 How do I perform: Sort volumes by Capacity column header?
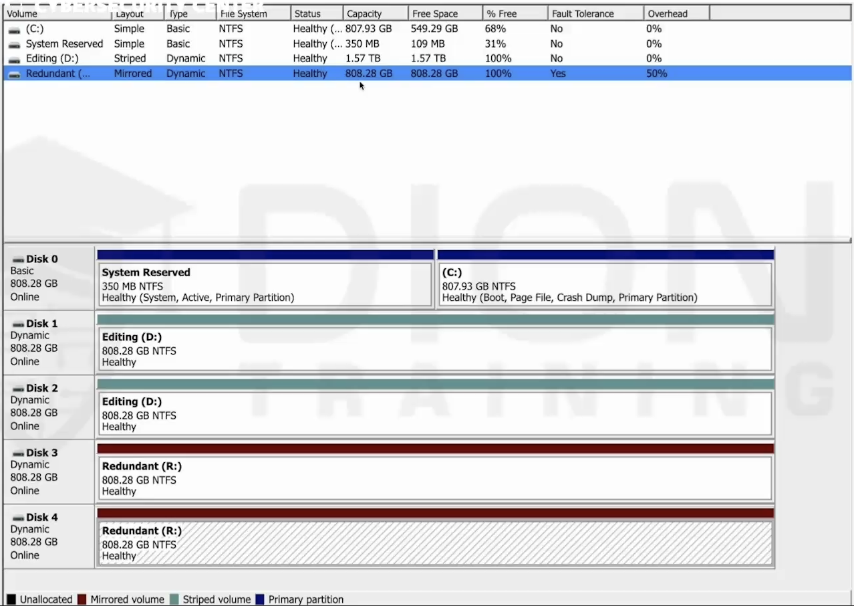pyautogui.click(x=374, y=13)
